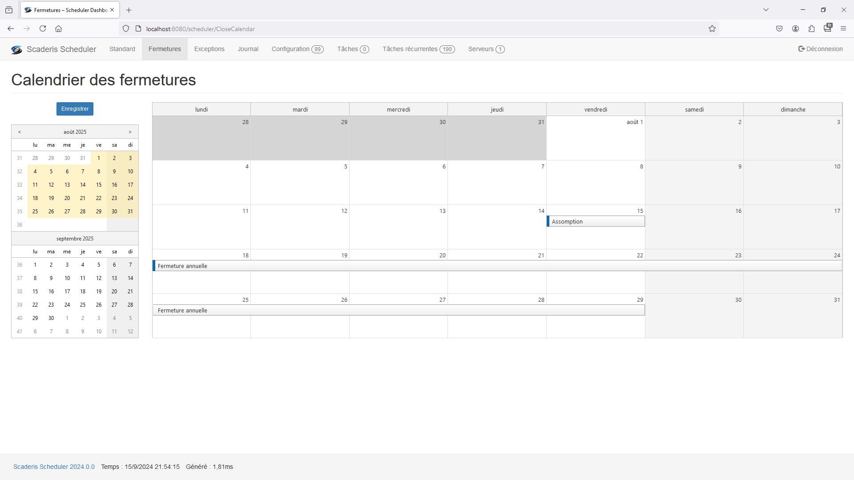Click the Scaderis Scheduler logo icon
The height and width of the screenshot is (480, 854).
click(x=16, y=50)
